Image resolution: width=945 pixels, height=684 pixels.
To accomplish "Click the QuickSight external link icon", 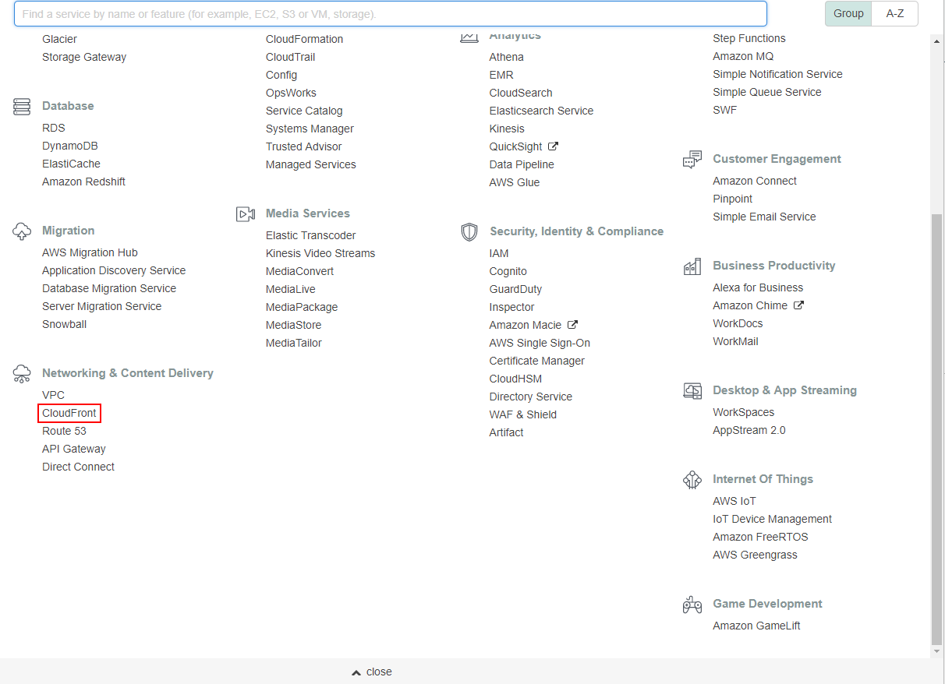I will pyautogui.click(x=554, y=146).
